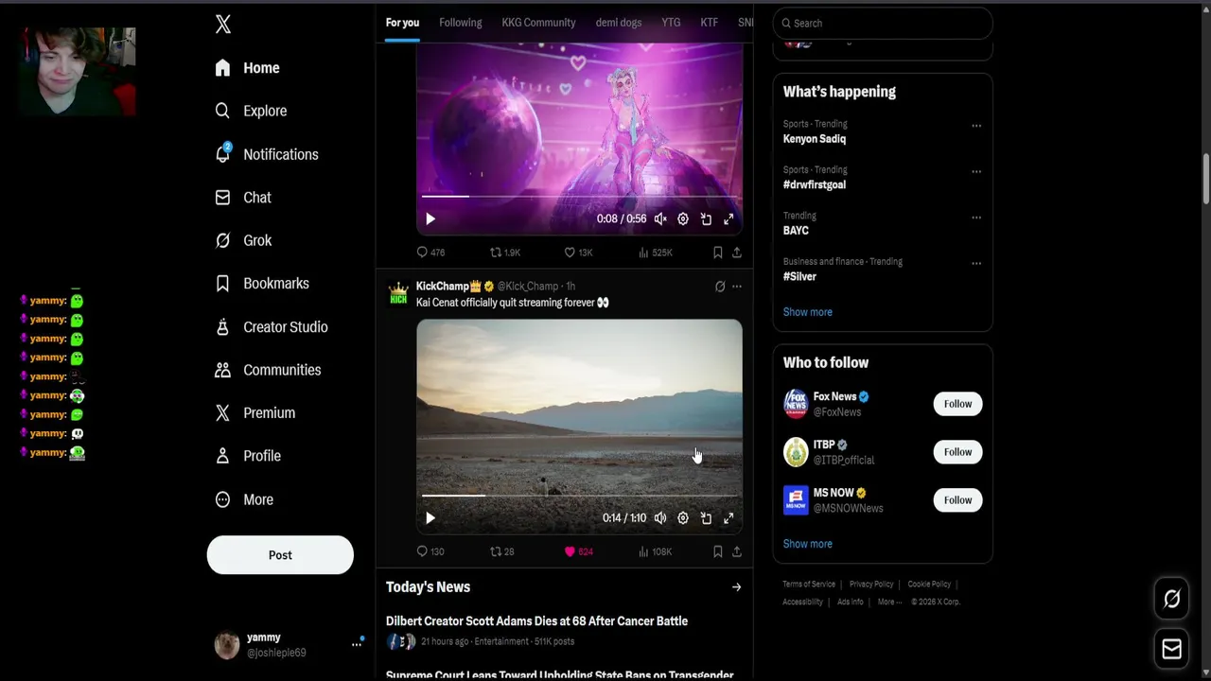Mute the KickChamp desert video
The width and height of the screenshot is (1211, 681).
coord(660,518)
